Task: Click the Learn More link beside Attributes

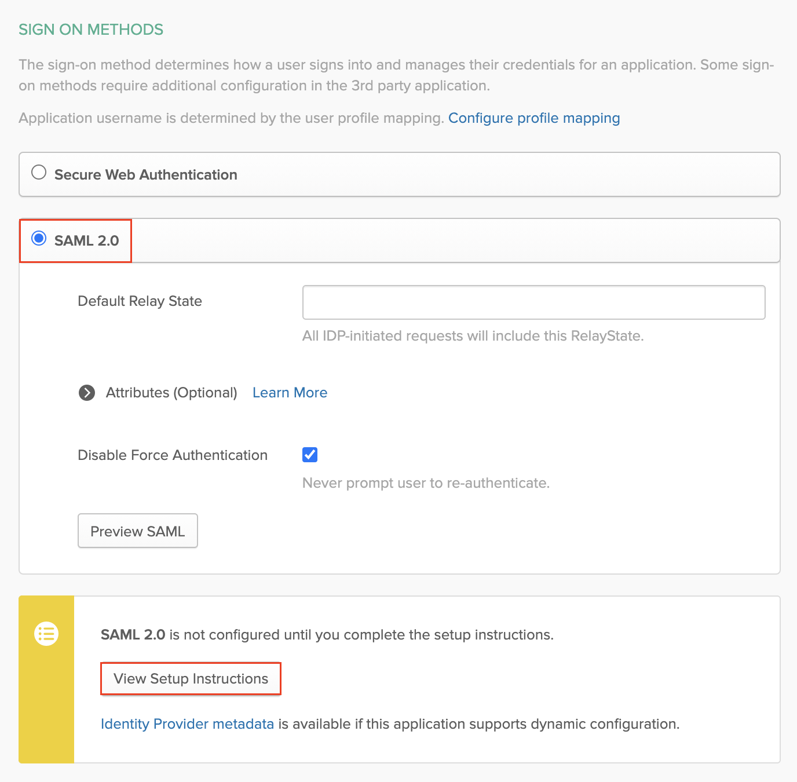Action: pyautogui.click(x=289, y=393)
